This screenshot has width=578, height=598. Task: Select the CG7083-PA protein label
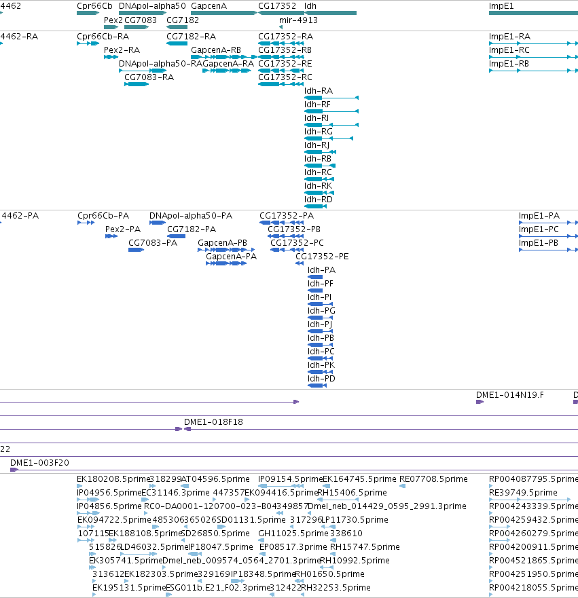153,243
